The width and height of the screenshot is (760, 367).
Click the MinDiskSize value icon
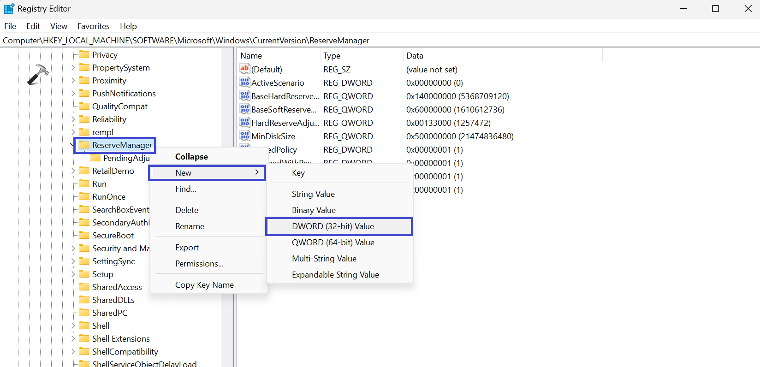pos(244,136)
